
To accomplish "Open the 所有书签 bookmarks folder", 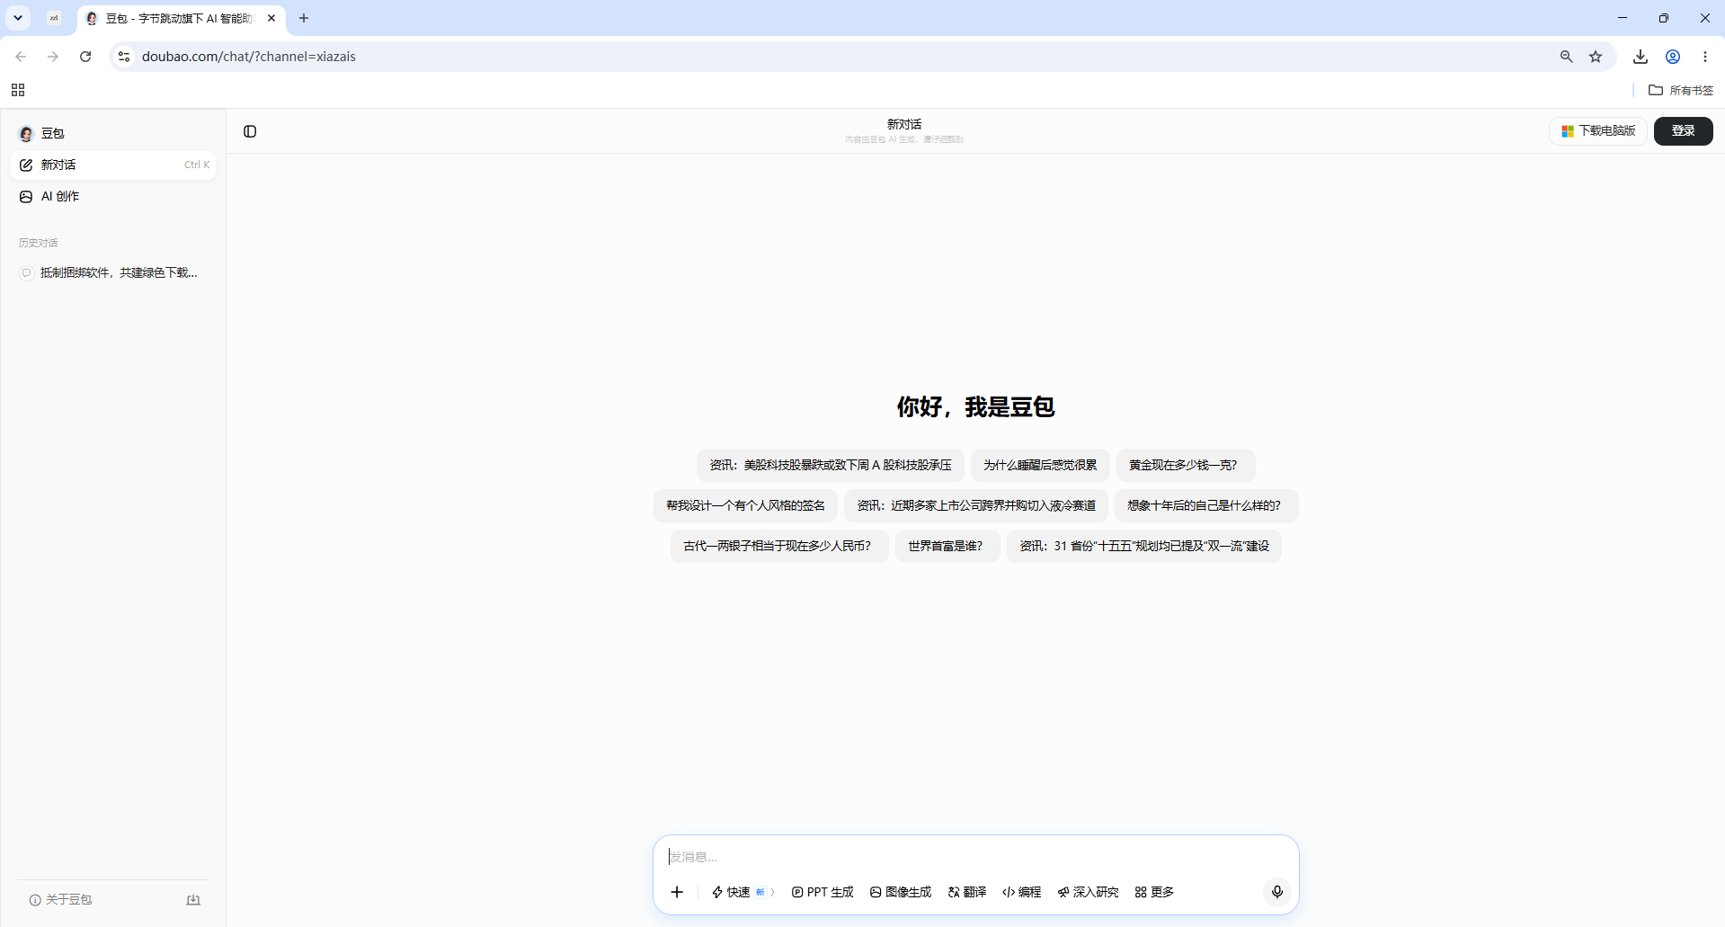I will click(1681, 90).
